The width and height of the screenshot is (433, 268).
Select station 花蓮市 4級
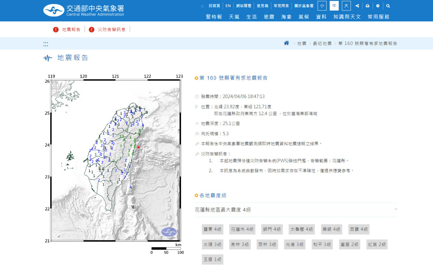pyautogui.click(x=242, y=229)
